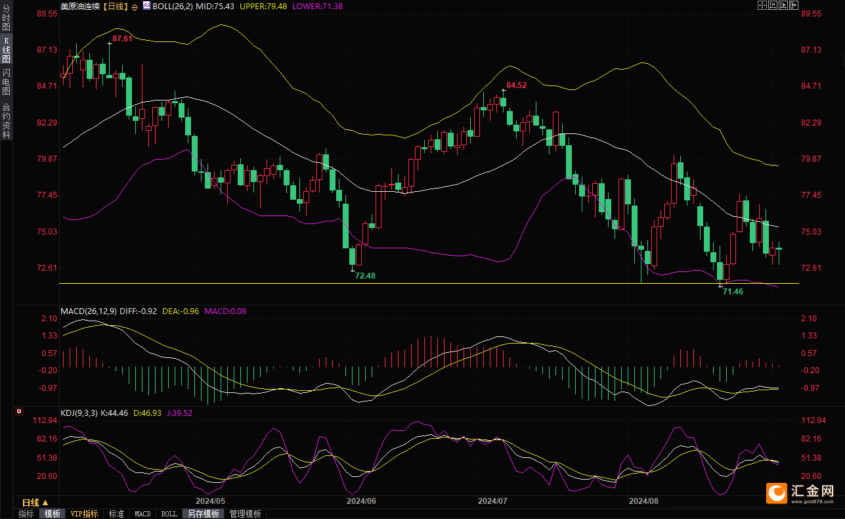The image size is (845, 519).
Task: Click the DEA:-0.96 value
Action: point(181,311)
